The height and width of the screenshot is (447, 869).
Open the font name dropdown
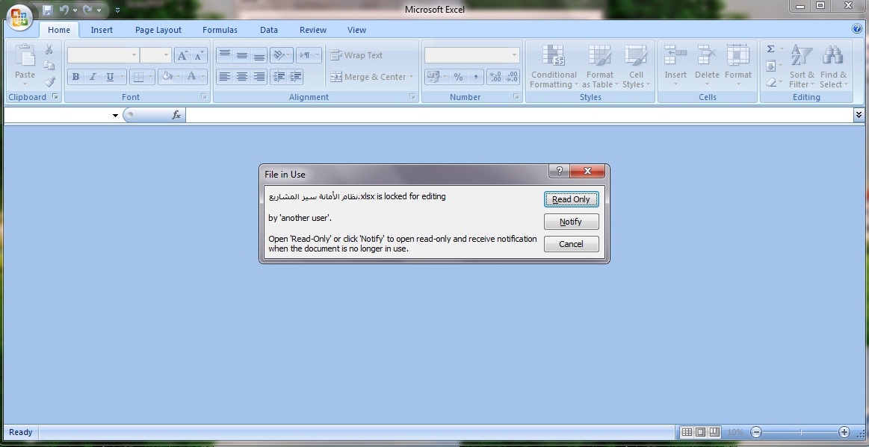134,55
